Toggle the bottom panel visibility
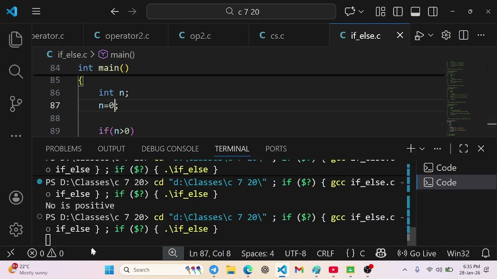 (415, 12)
